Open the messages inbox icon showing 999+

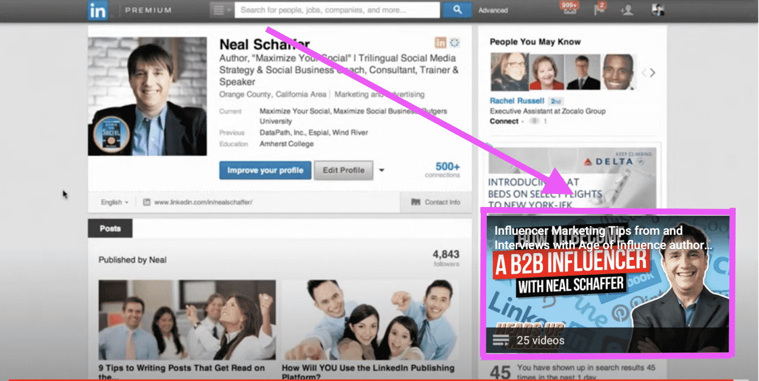click(x=569, y=10)
